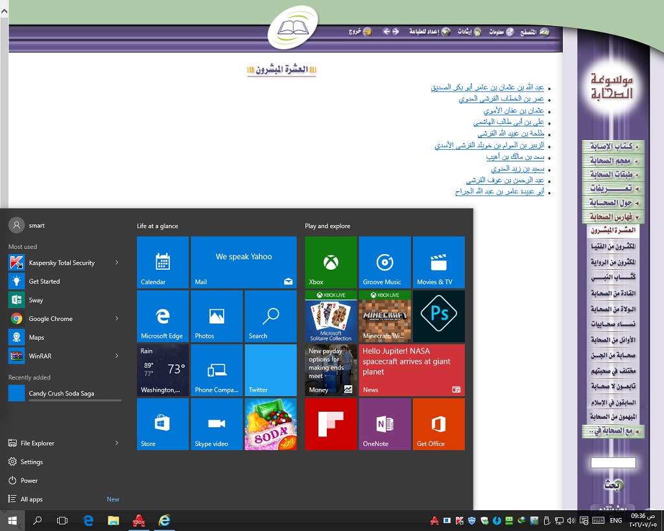Expand كتاب الإصابة sidebar section
This screenshot has width=664, height=531.
coord(613,147)
